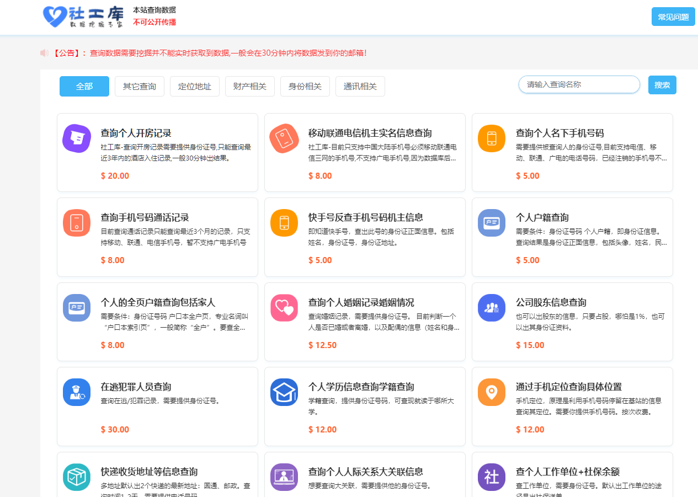This screenshot has width=698, height=497.
Task: Select the red phone icon on 通话记录 card
Action: pos(76,223)
